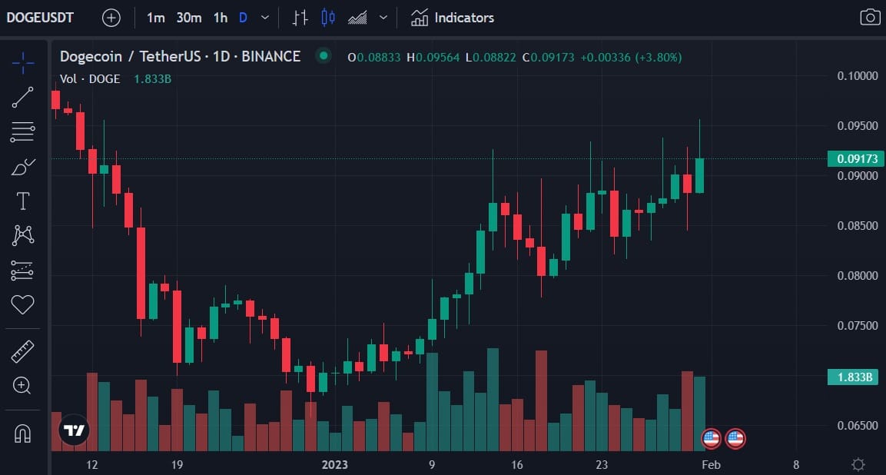The height and width of the screenshot is (475, 886).
Task: Click the Feb date axis label
Action: [711, 465]
